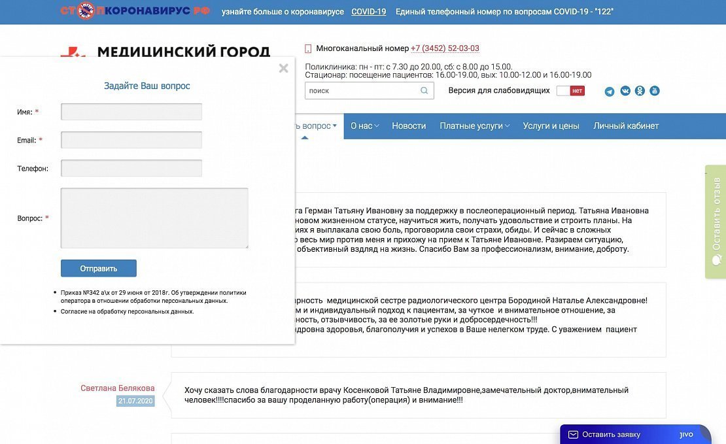
Task: Expand the 'О нас' dropdown menu
Action: pos(364,126)
